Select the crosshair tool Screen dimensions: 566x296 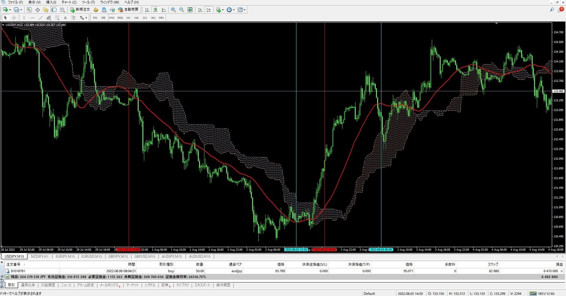pos(14,18)
